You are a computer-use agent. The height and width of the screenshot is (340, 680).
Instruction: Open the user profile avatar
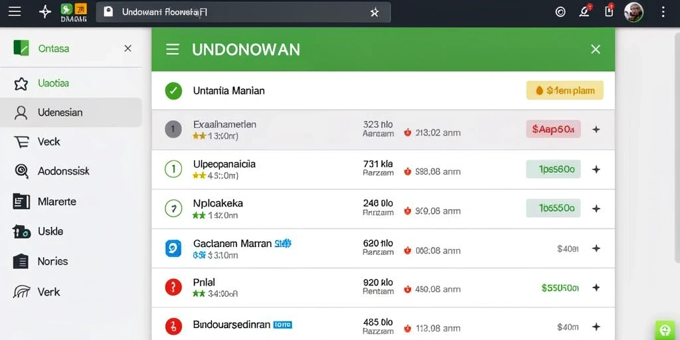tap(634, 12)
